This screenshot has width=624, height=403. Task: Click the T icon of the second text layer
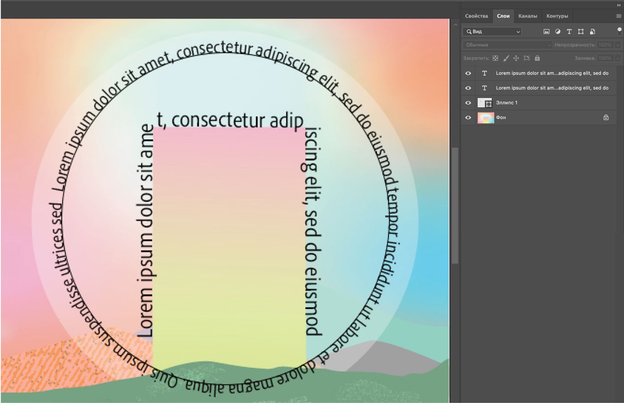coord(484,88)
